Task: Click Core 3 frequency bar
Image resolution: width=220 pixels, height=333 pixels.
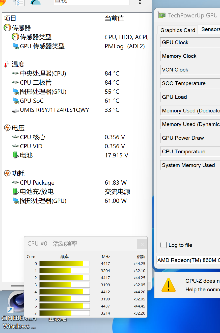Action: coord(65,285)
